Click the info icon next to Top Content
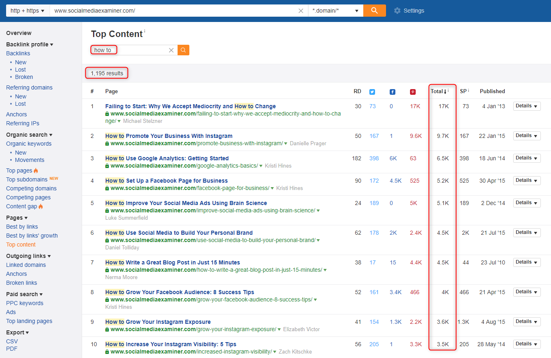Screen dimensions: 551x358 pos(145,31)
